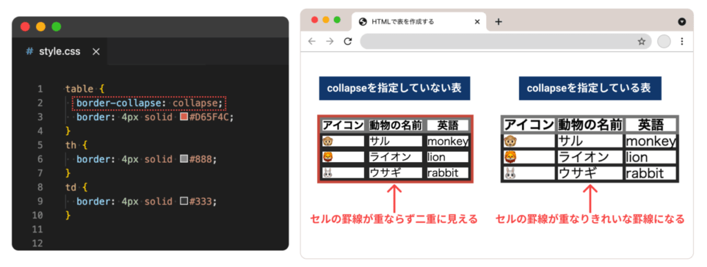Click '英語' header in collapsed table
The height and width of the screenshot is (267, 707).
point(650,124)
